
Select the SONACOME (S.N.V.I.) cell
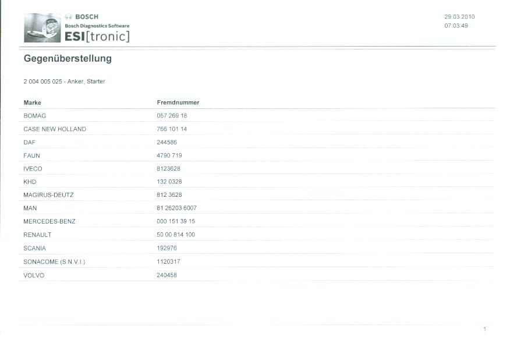pyautogui.click(x=54, y=262)
